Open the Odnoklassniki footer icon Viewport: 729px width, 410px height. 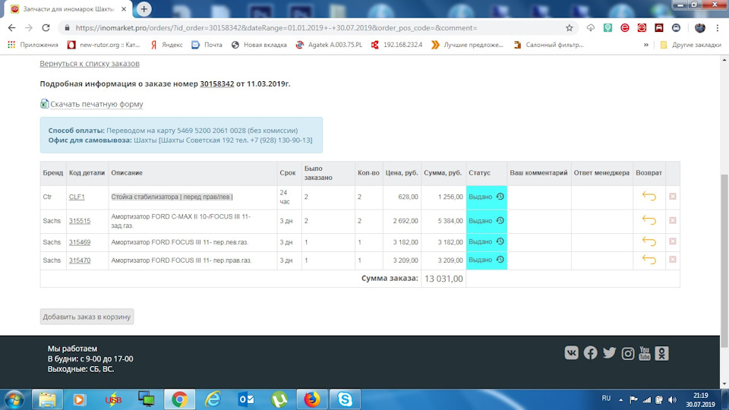[661, 353]
